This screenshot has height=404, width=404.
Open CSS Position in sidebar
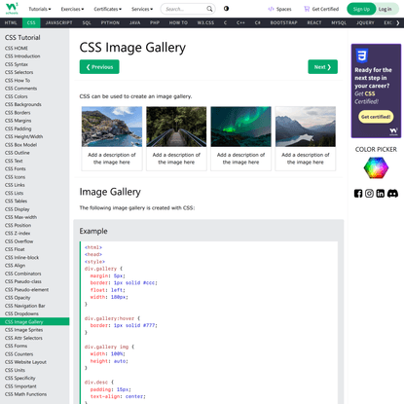tap(34, 225)
